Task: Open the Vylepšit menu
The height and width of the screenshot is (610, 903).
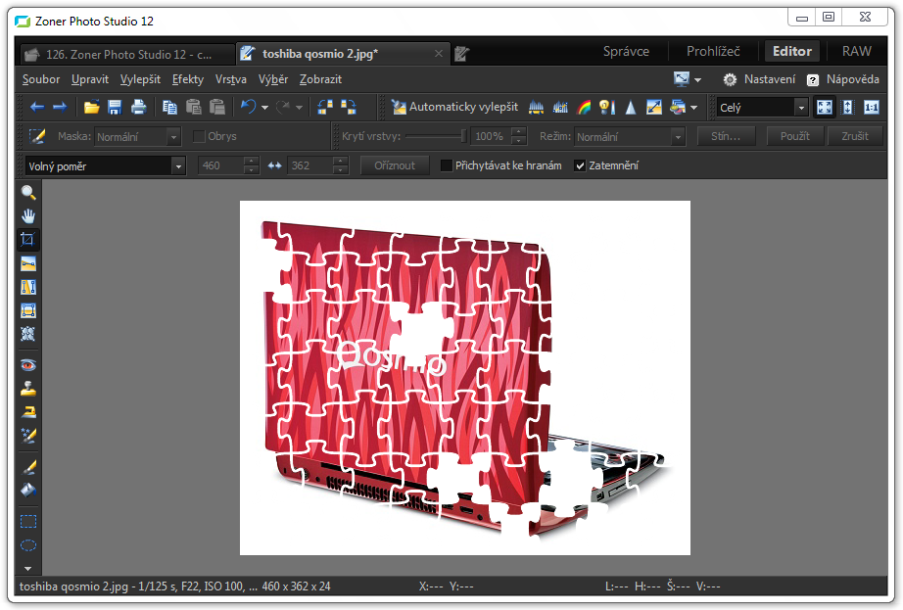Action: [140, 79]
